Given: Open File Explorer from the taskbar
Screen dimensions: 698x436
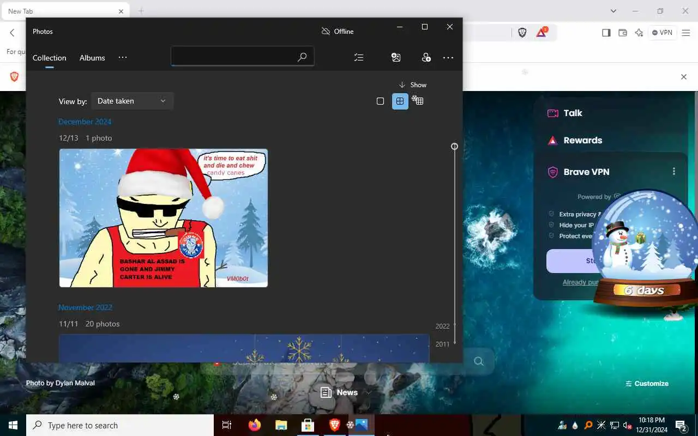Looking at the screenshot, I should click(x=281, y=425).
